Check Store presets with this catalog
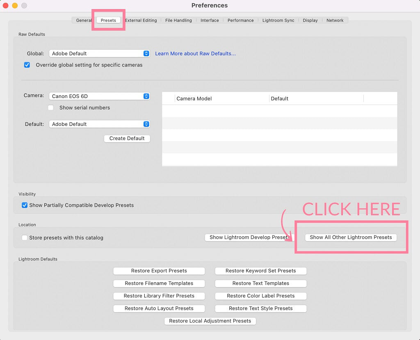 [25, 238]
